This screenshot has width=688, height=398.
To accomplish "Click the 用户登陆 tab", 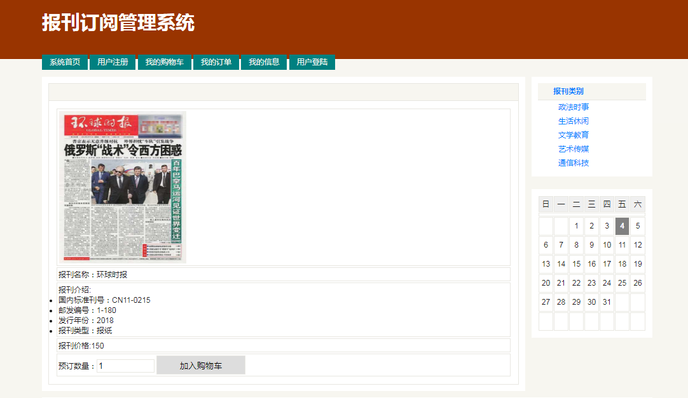I will (x=312, y=62).
